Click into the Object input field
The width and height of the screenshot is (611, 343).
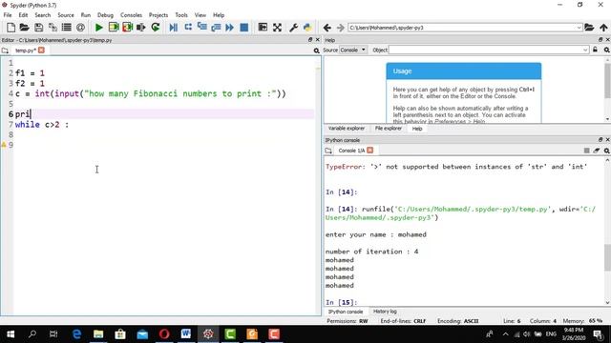(x=486, y=50)
